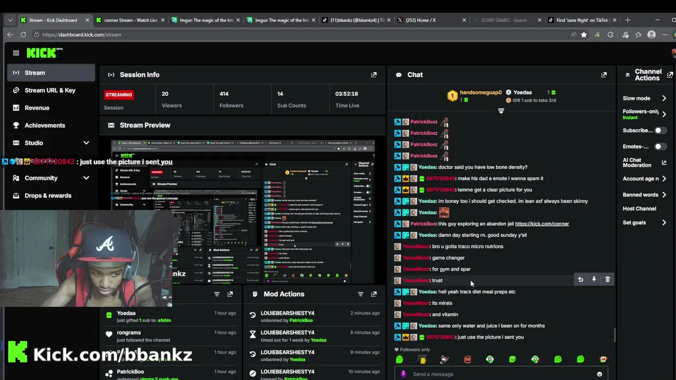This screenshot has width=676, height=380.
Task: Select Stream in the sidebar
Action: (x=51, y=73)
